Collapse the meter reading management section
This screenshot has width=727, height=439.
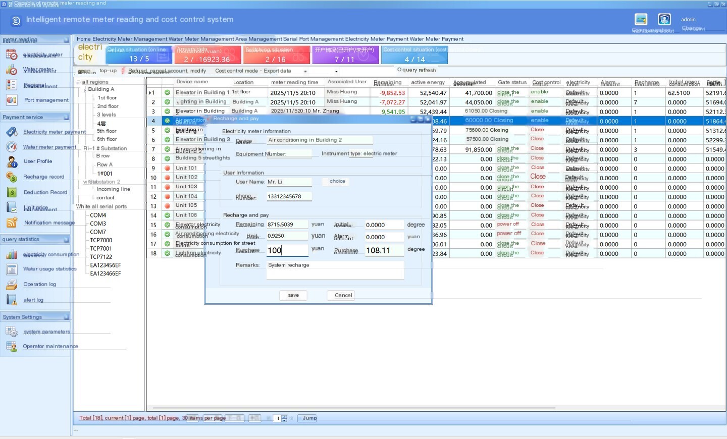(x=66, y=40)
